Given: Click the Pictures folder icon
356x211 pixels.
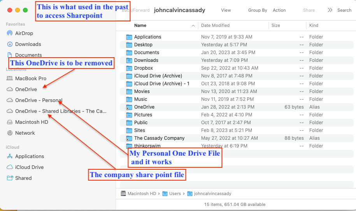Looking at the screenshot, I should click(x=129, y=115).
